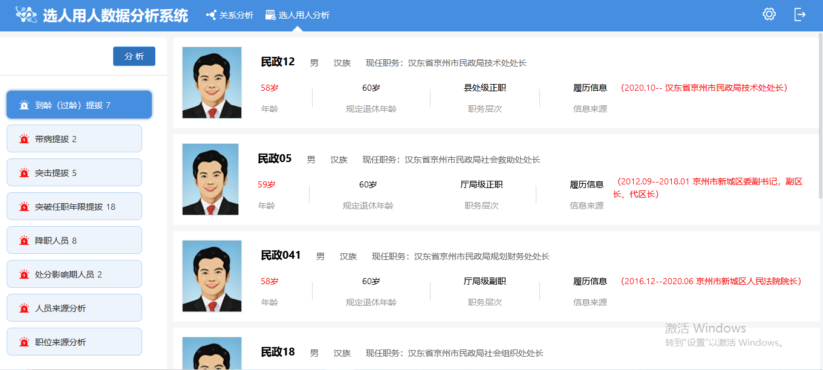Click the portrait photo of 民政041
This screenshot has width=823, height=370.
tap(212, 276)
